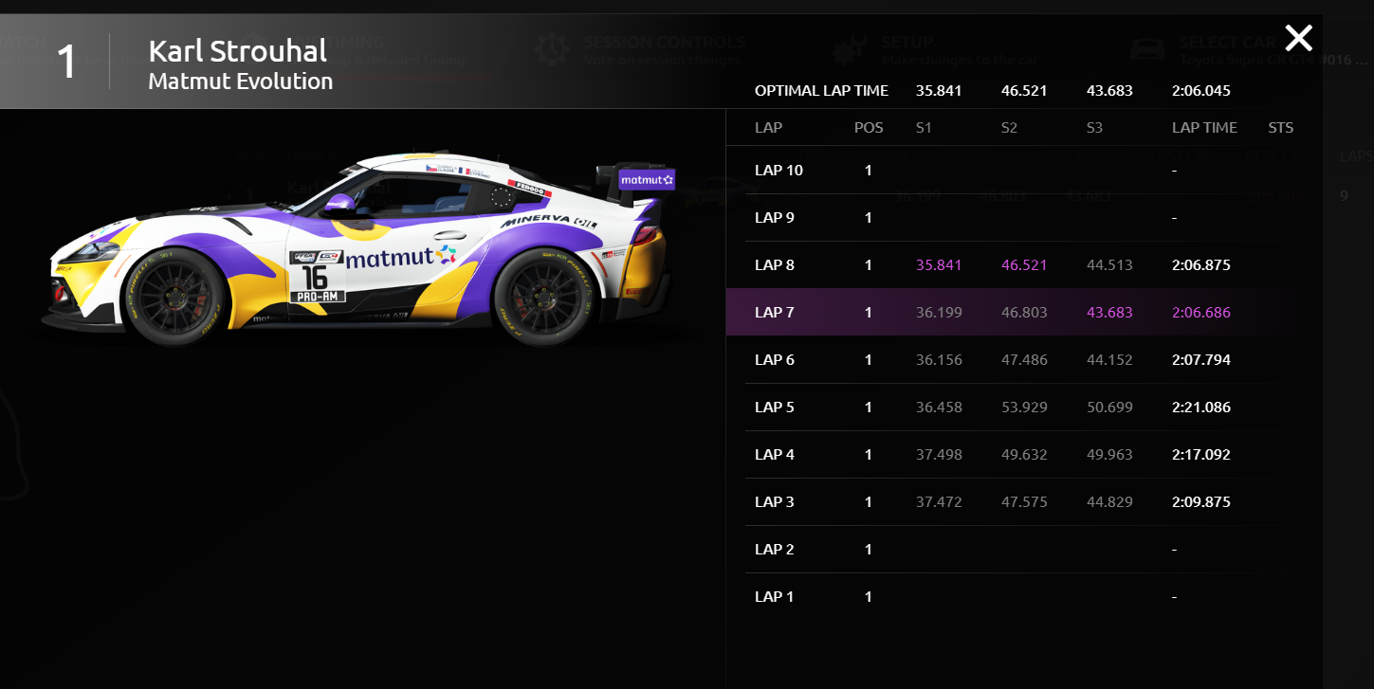Click lap 8 sector three 44.513
Screen dimensions: 1374x689
(x=1109, y=265)
